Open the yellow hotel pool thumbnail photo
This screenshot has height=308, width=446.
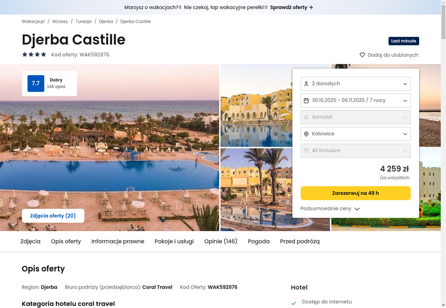point(256,105)
